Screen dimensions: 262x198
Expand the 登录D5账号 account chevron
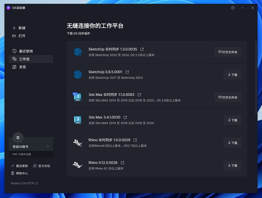pyautogui.click(x=48, y=146)
